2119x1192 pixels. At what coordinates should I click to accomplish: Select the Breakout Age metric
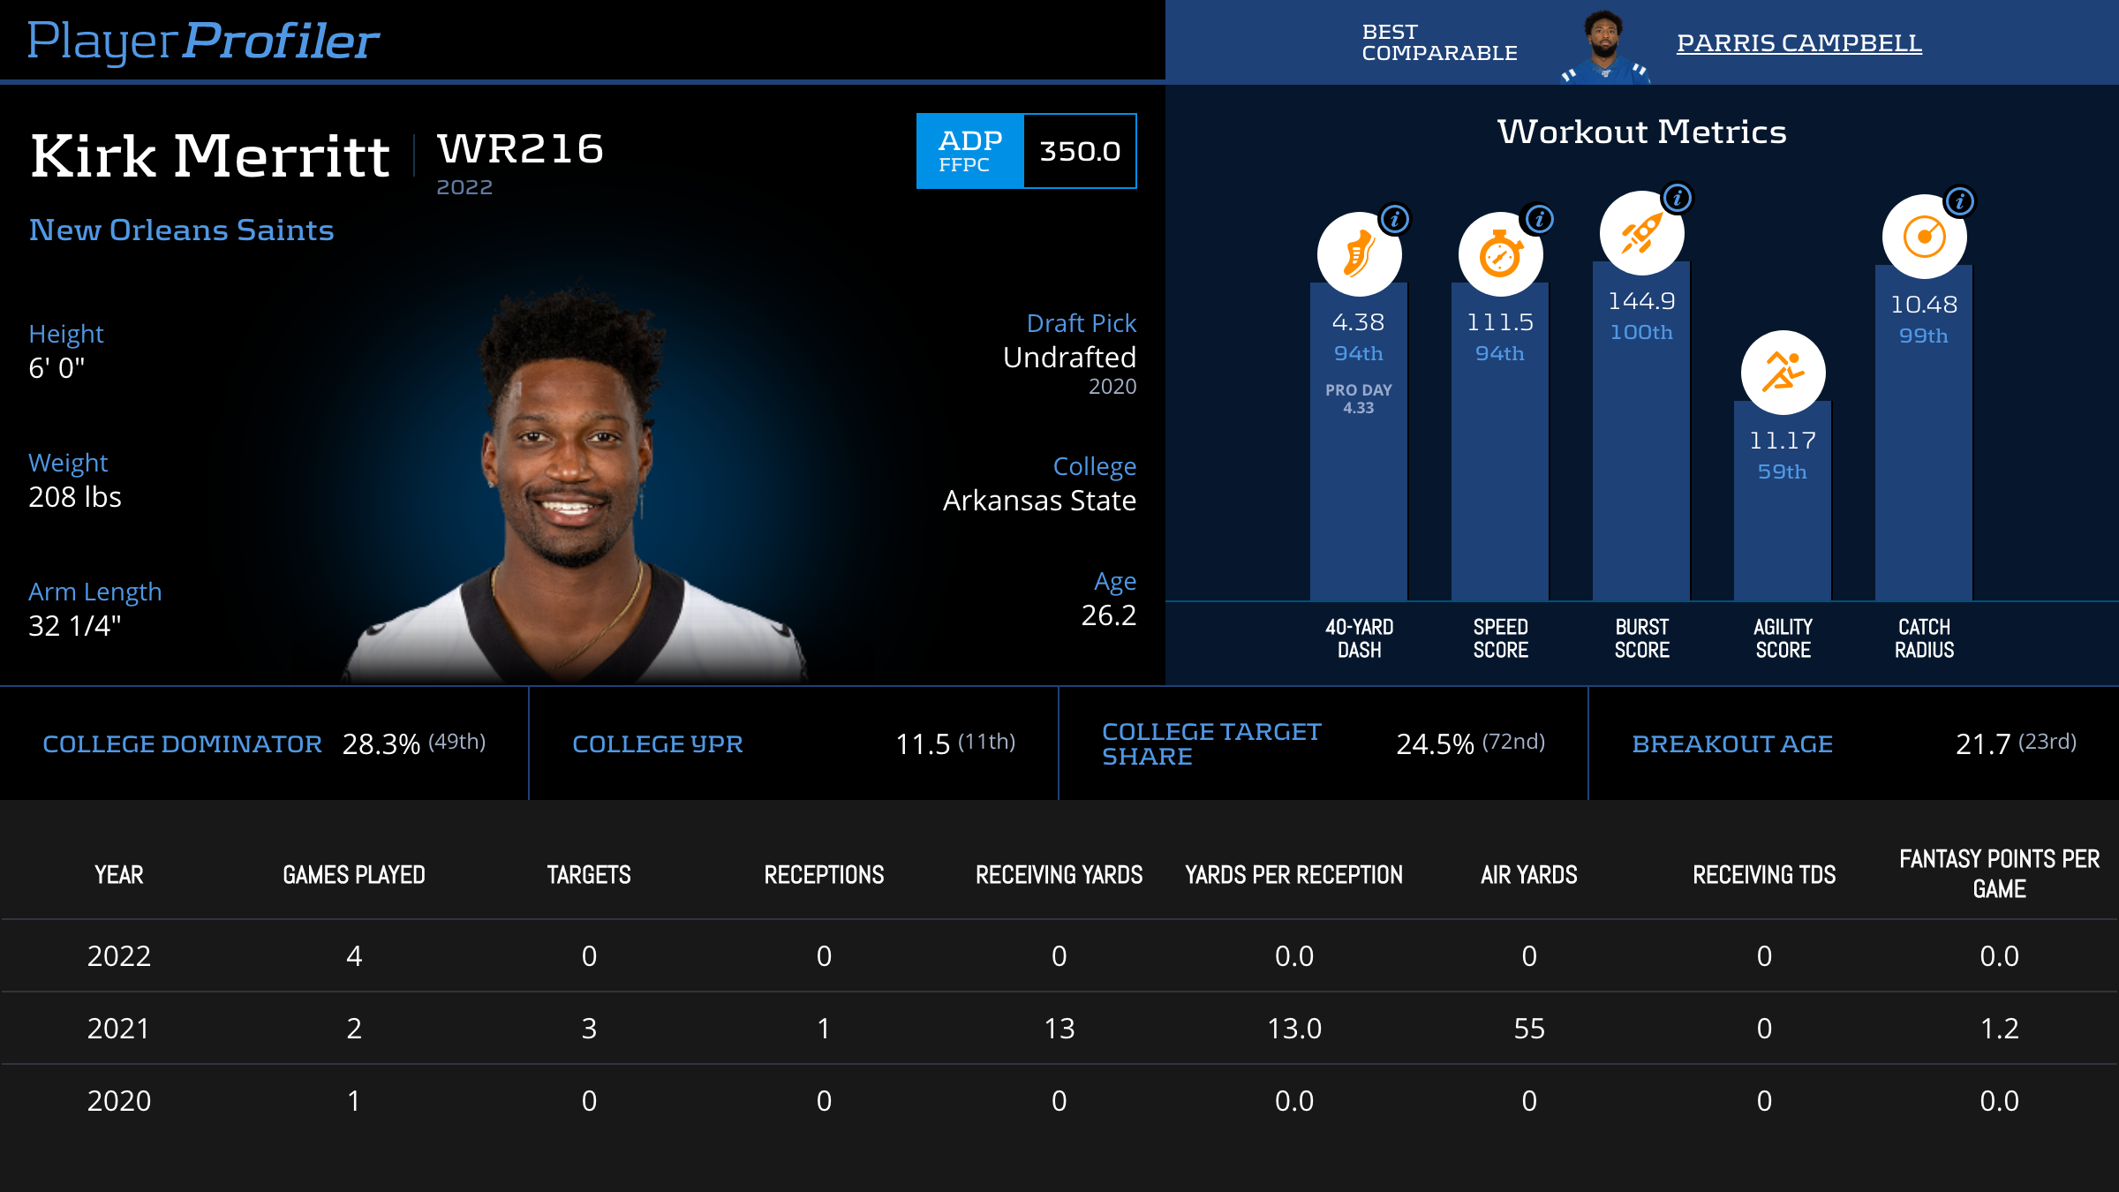coord(1731,743)
